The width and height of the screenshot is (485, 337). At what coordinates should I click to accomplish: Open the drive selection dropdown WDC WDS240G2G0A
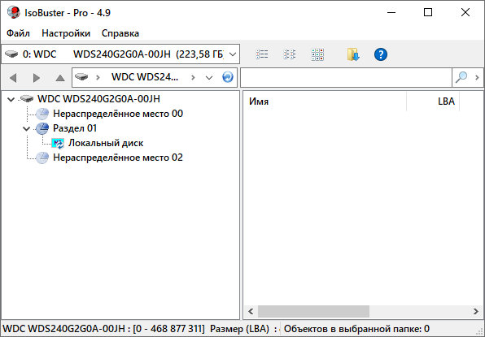click(x=120, y=54)
